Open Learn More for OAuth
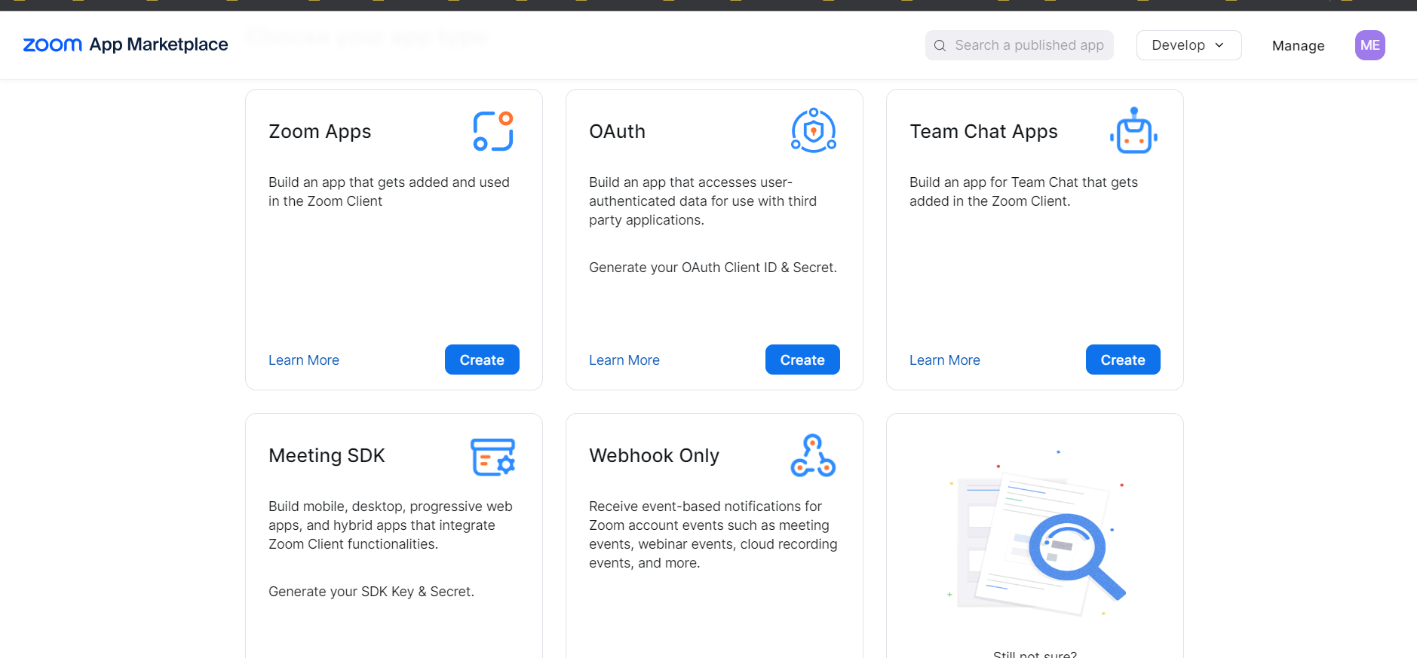Screen dimensions: 1417x658 coord(624,360)
